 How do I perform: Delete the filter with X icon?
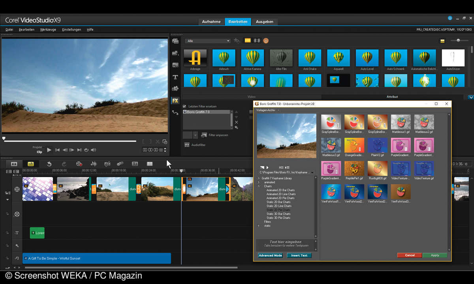(237, 122)
